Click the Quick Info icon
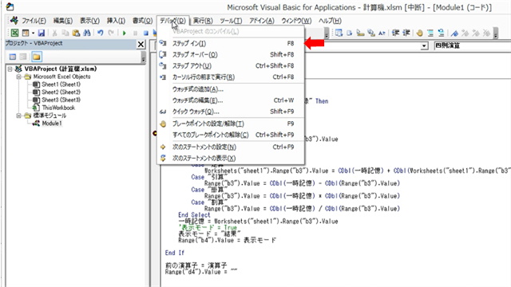This screenshot has height=287, width=511. [360, 33]
